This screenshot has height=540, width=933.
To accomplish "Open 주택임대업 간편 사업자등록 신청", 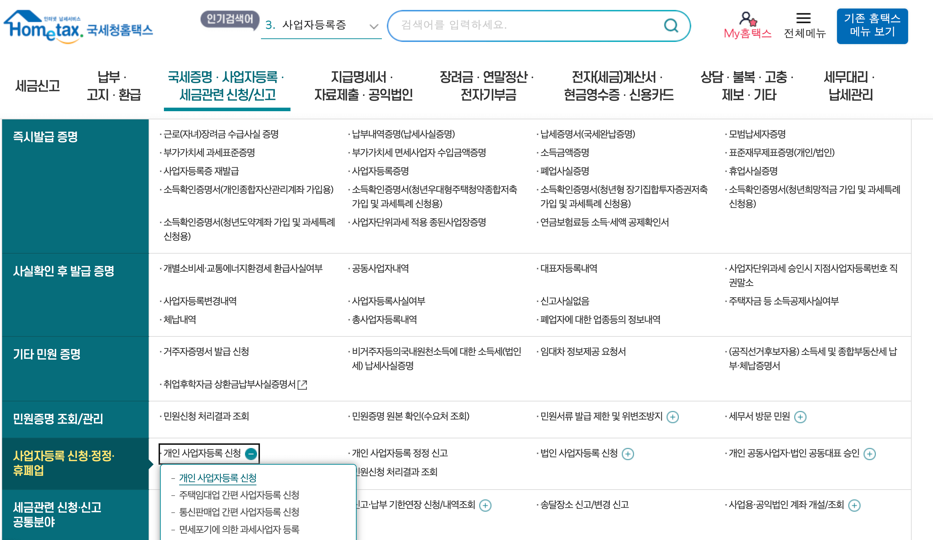I will (239, 496).
